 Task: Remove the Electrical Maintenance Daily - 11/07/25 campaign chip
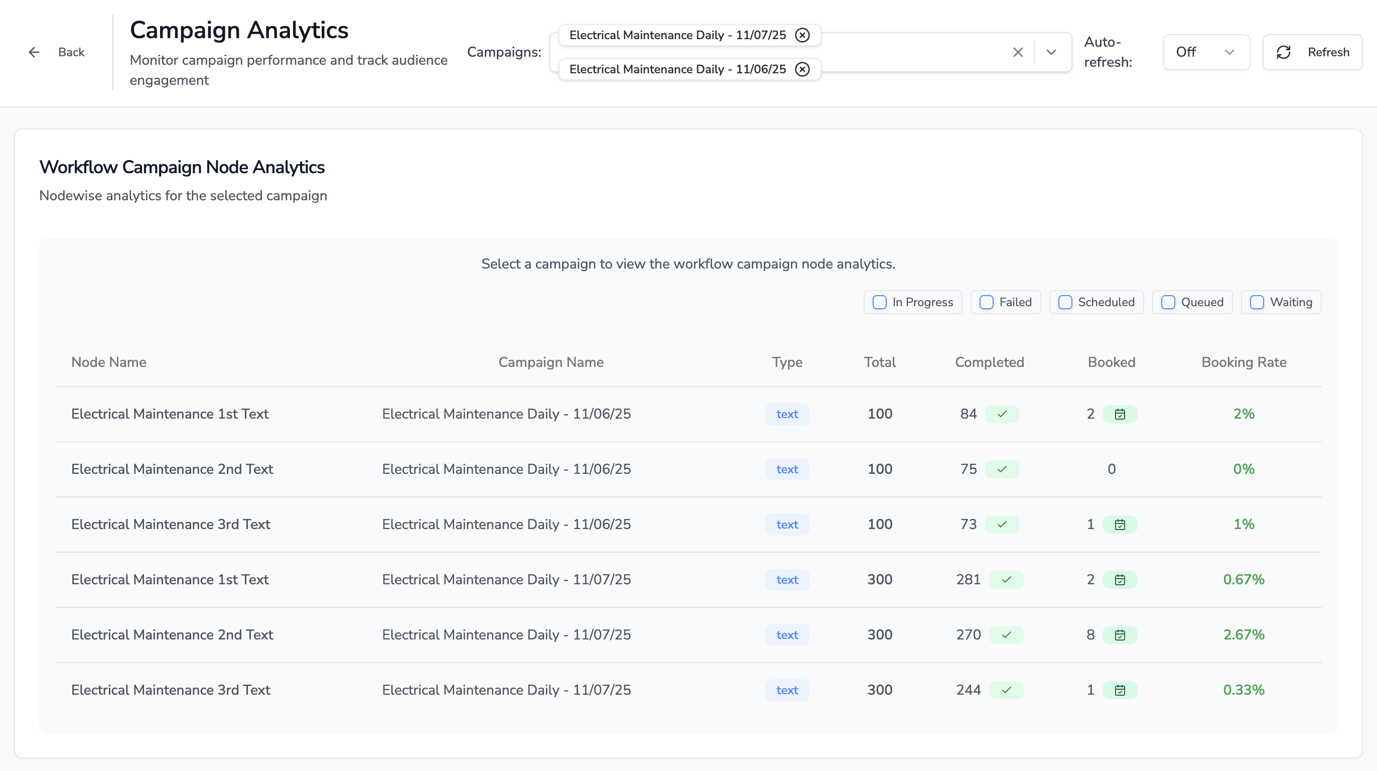pos(802,35)
